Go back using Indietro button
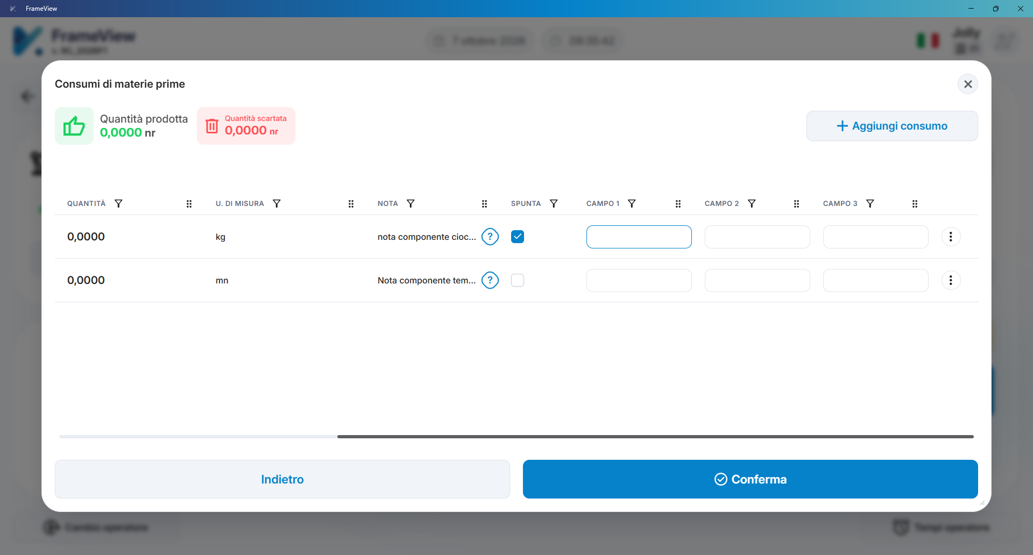Viewport: 1033px width, 555px height. 282,479
